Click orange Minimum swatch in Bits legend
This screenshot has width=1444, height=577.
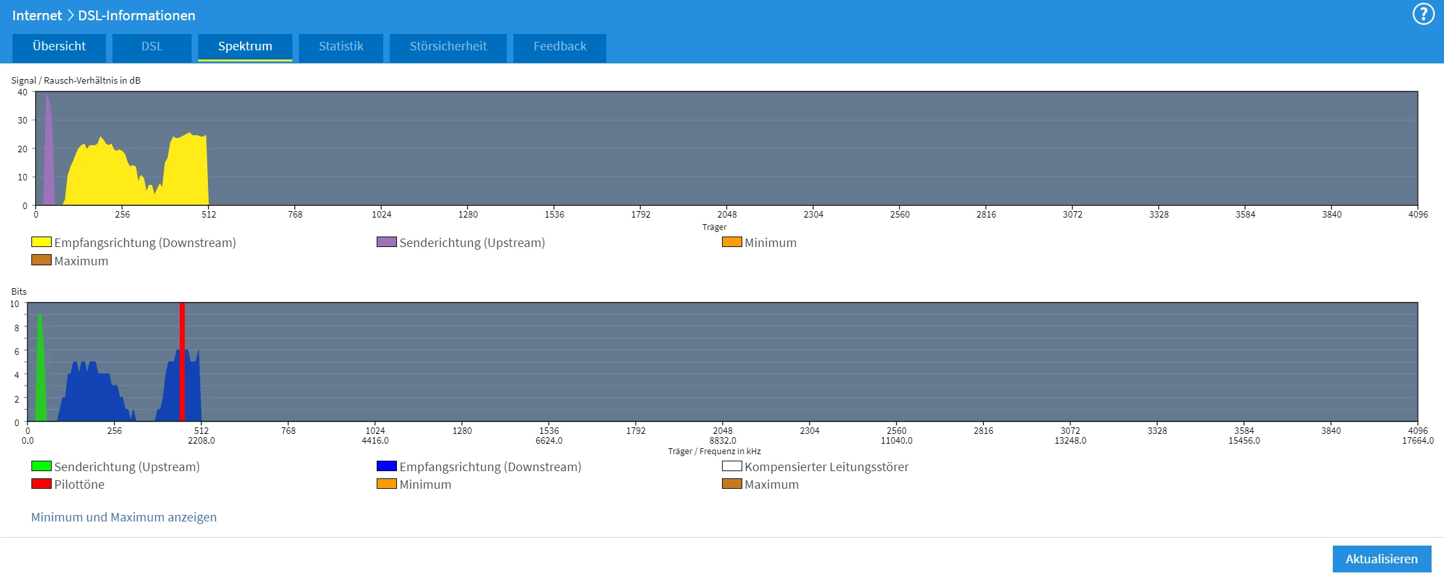pyautogui.click(x=387, y=484)
